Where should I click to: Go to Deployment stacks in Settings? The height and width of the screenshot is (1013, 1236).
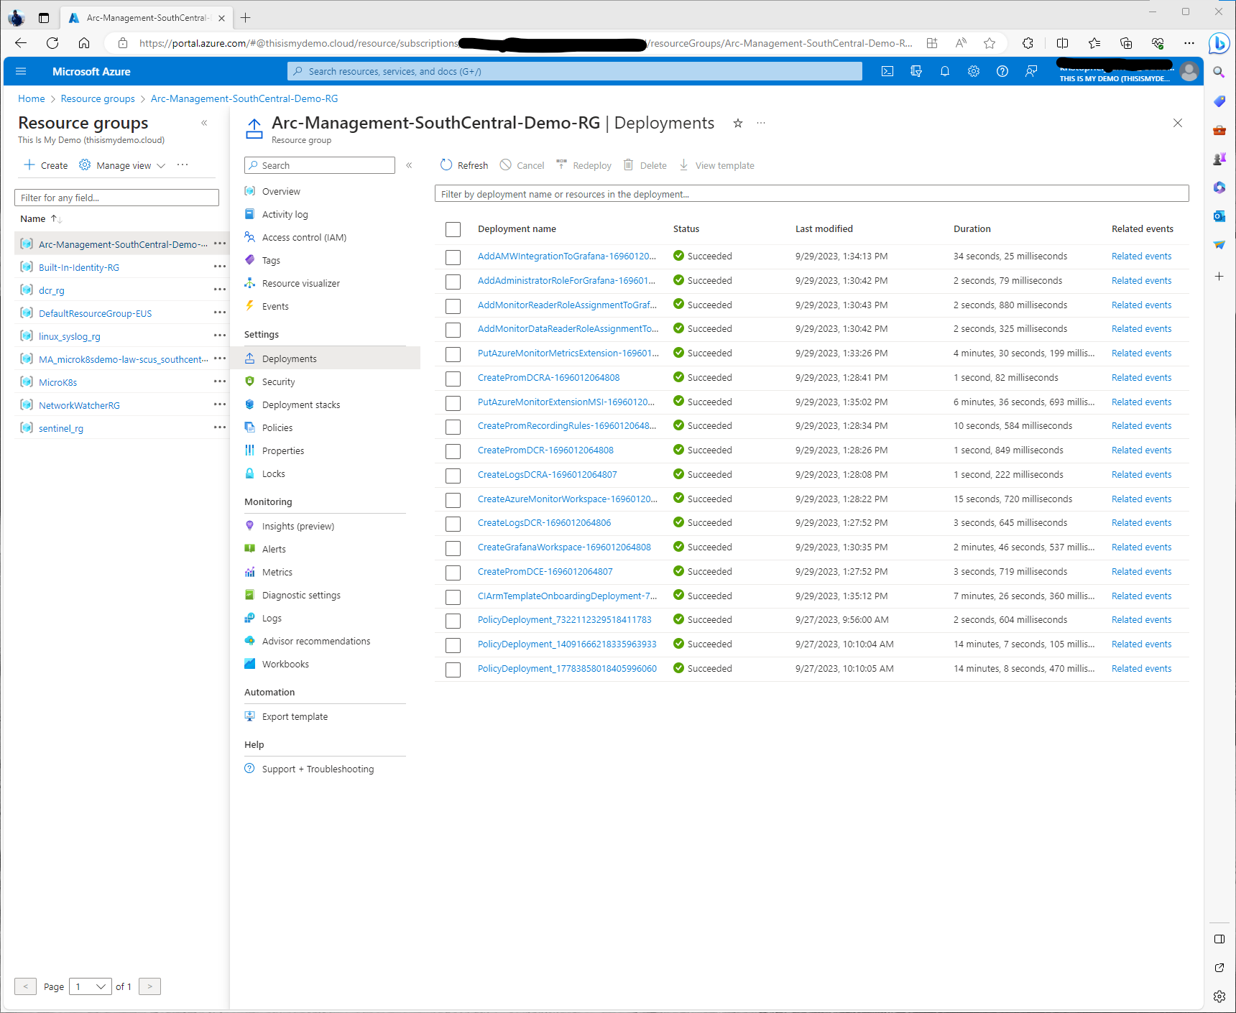(300, 404)
